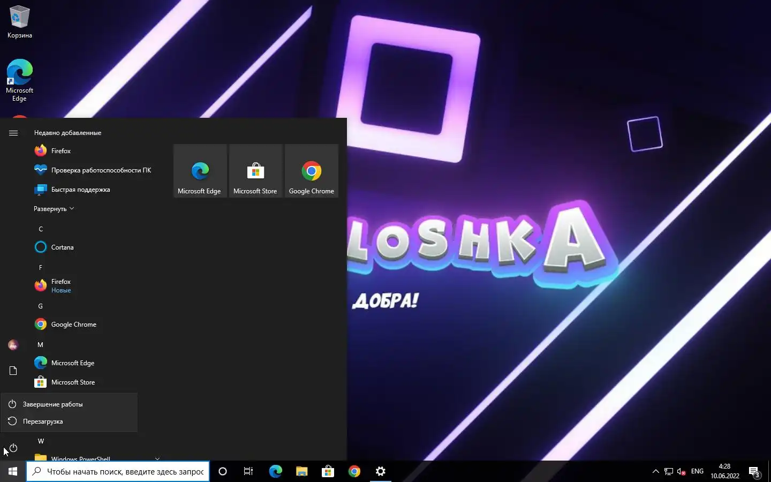Open the clock and date flyout

725,471
